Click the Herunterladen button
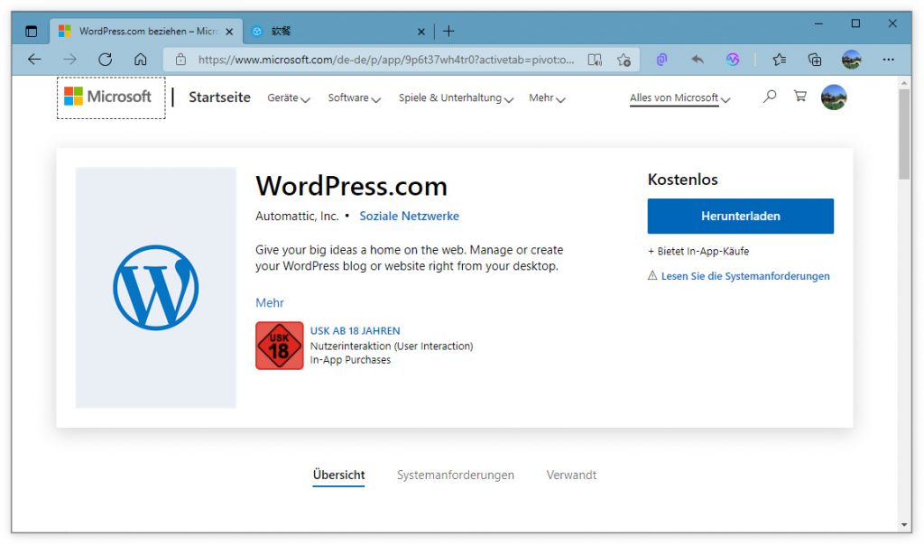Screen dimensions: 924x545 [x=740, y=216]
